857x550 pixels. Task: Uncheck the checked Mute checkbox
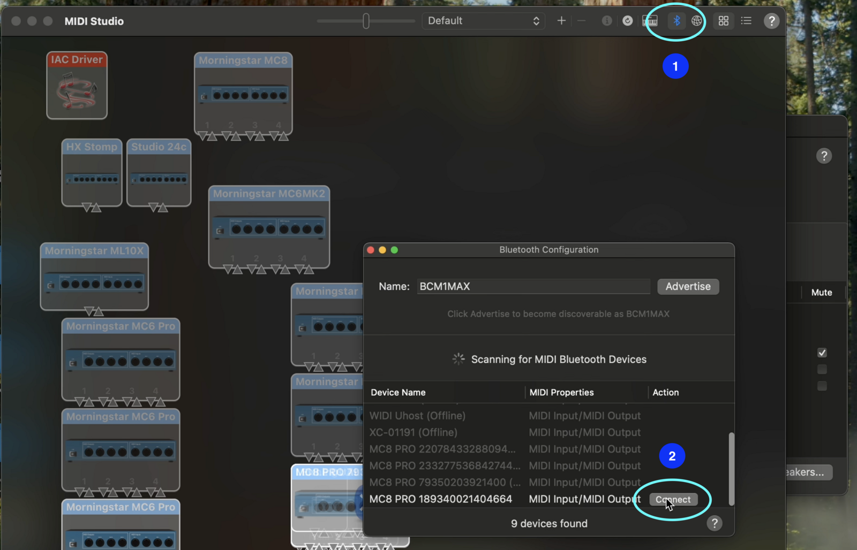[822, 353]
